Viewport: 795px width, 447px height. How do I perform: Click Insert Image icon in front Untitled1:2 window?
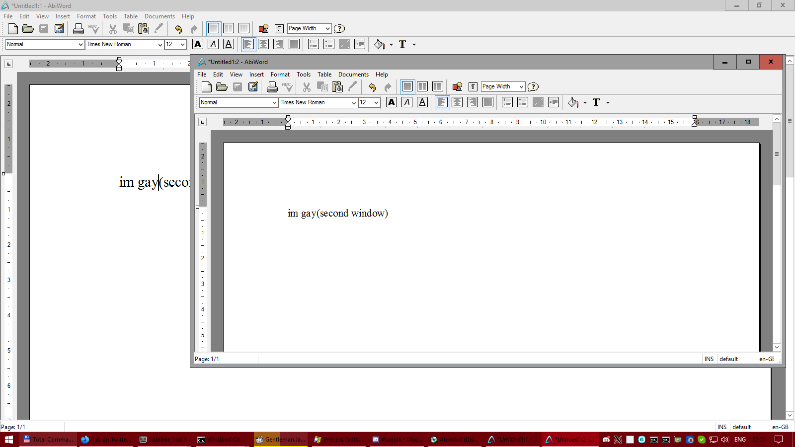[457, 87]
